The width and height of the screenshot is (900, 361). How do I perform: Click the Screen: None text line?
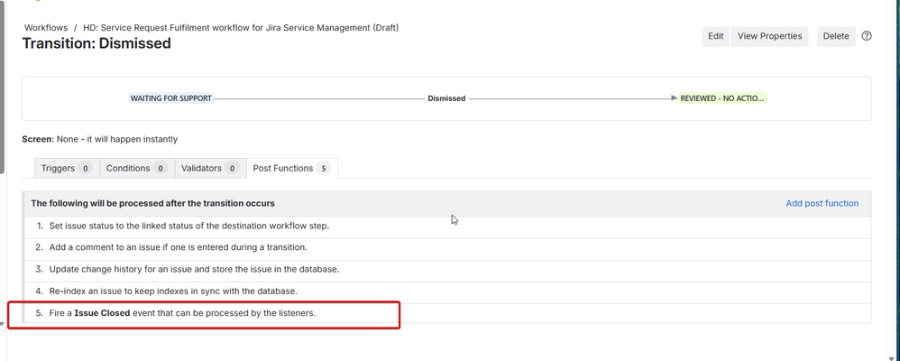(x=100, y=139)
